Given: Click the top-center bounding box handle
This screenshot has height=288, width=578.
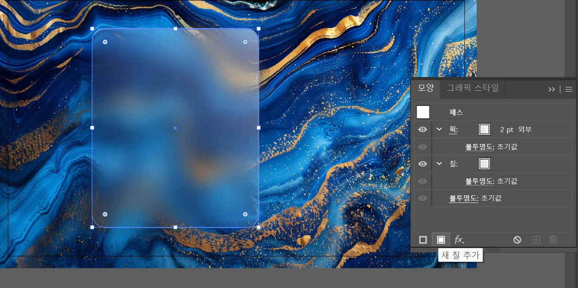Looking at the screenshot, I should pyautogui.click(x=175, y=28).
